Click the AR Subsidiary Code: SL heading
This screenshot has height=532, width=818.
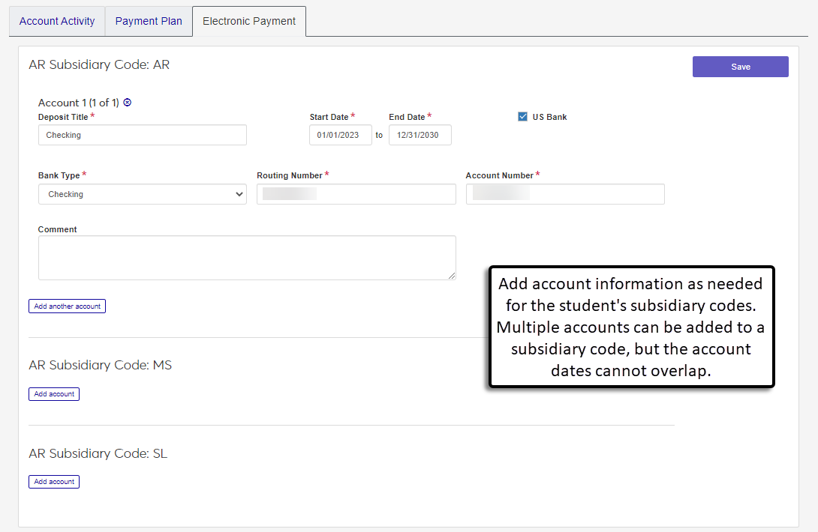point(98,453)
